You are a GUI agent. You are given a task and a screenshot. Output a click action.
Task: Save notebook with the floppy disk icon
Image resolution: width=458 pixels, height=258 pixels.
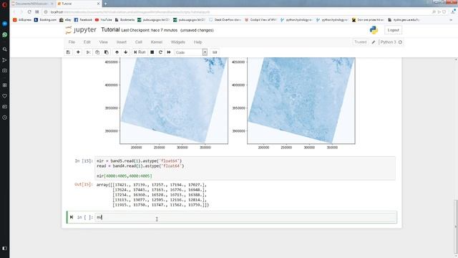pyautogui.click(x=69, y=52)
